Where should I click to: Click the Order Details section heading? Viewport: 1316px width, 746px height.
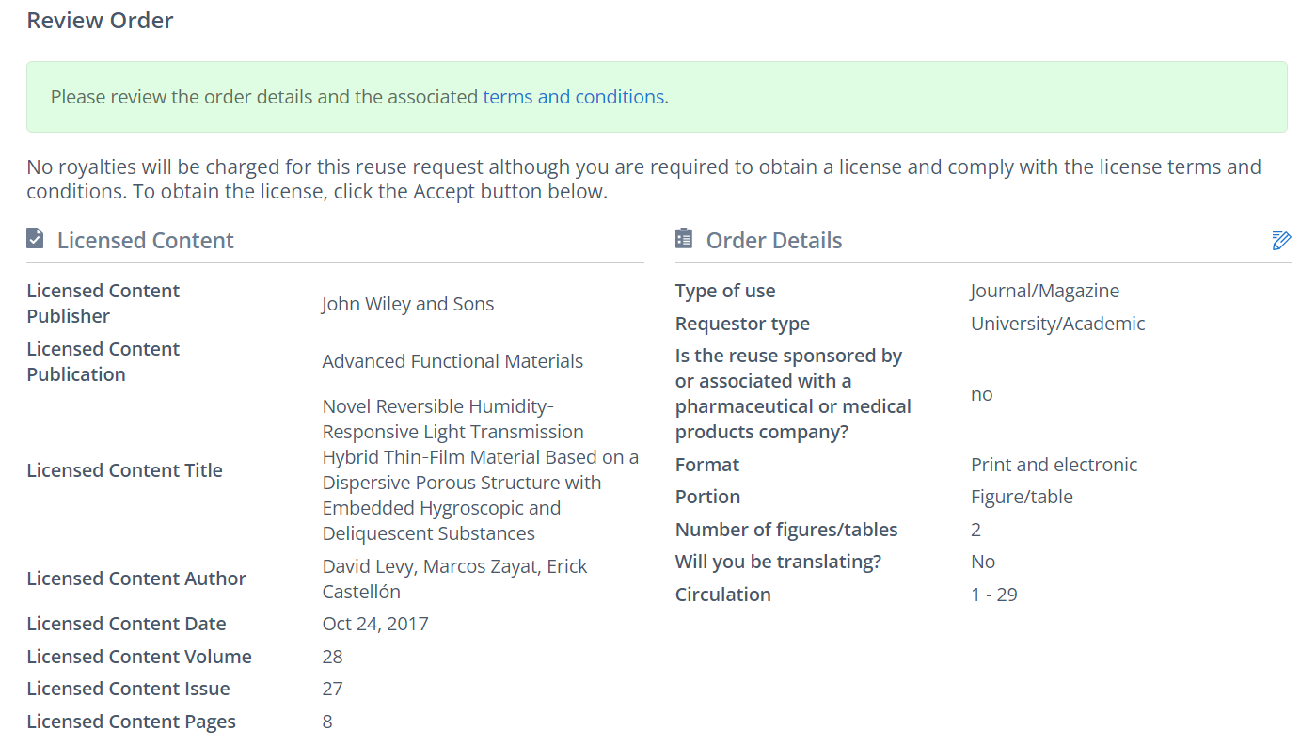pyautogui.click(x=774, y=241)
